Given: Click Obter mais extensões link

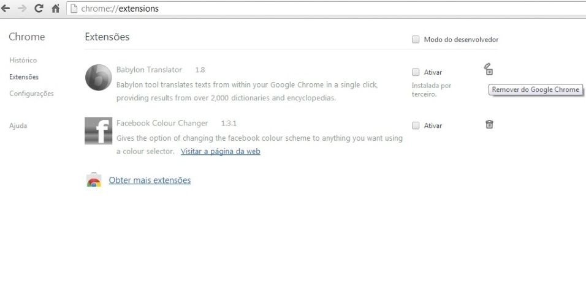Looking at the screenshot, I should coord(150,181).
